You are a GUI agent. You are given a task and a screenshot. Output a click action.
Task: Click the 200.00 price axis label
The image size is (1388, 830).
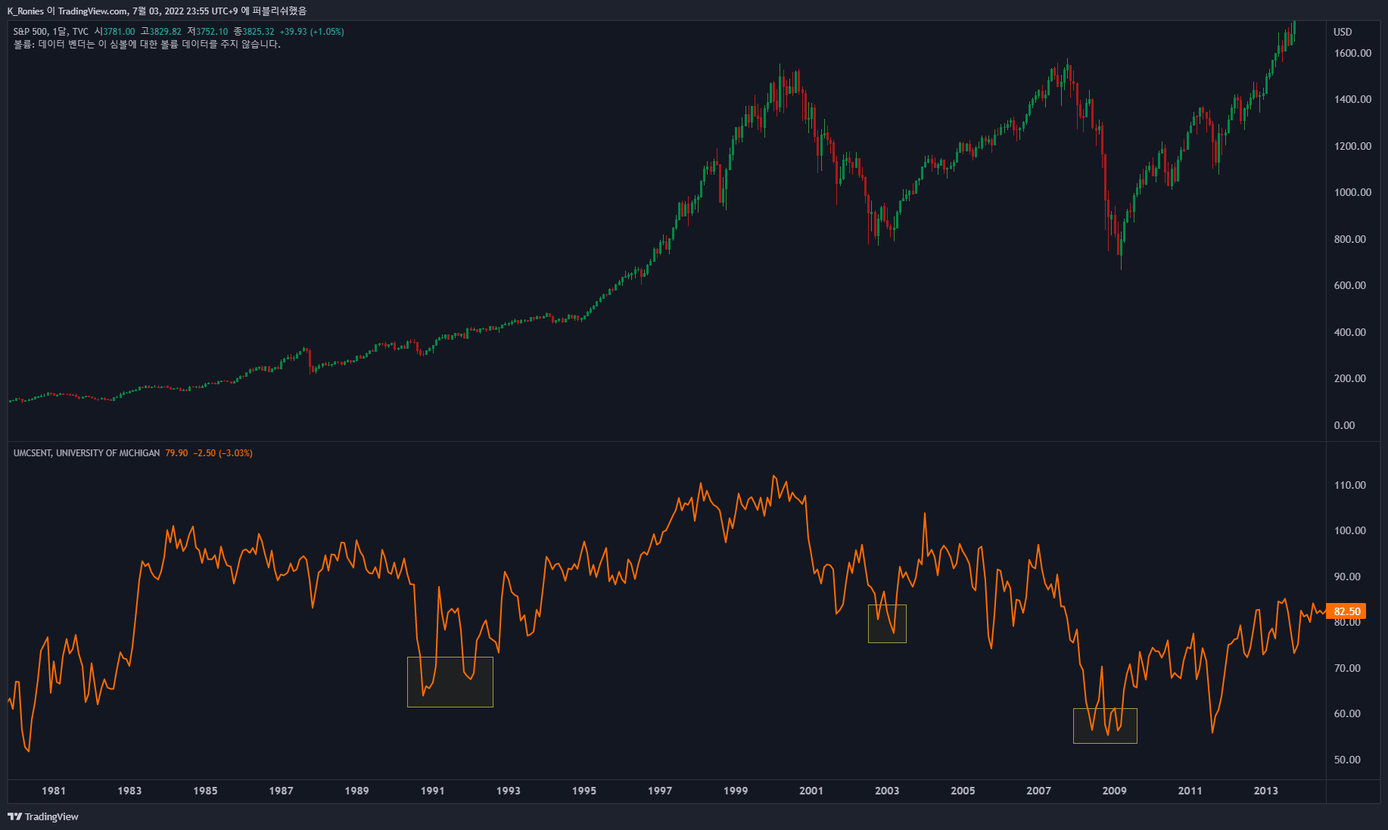[x=1350, y=378]
